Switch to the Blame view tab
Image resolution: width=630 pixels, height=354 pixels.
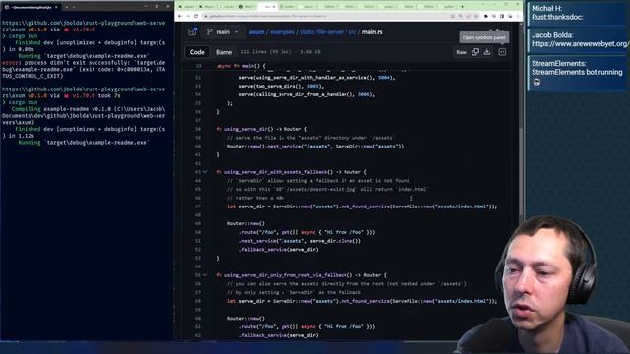tap(223, 52)
